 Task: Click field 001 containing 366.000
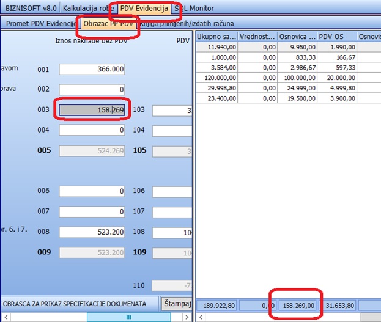(x=93, y=70)
